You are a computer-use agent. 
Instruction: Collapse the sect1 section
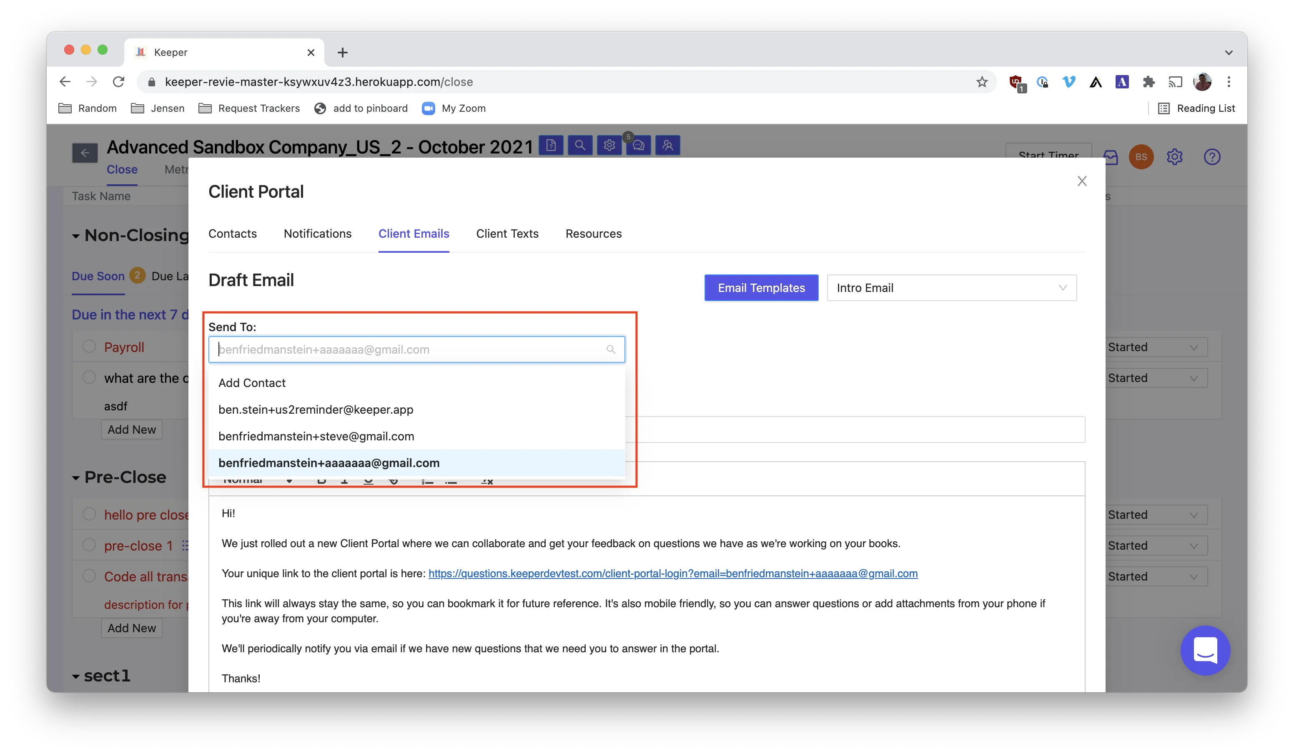point(76,676)
